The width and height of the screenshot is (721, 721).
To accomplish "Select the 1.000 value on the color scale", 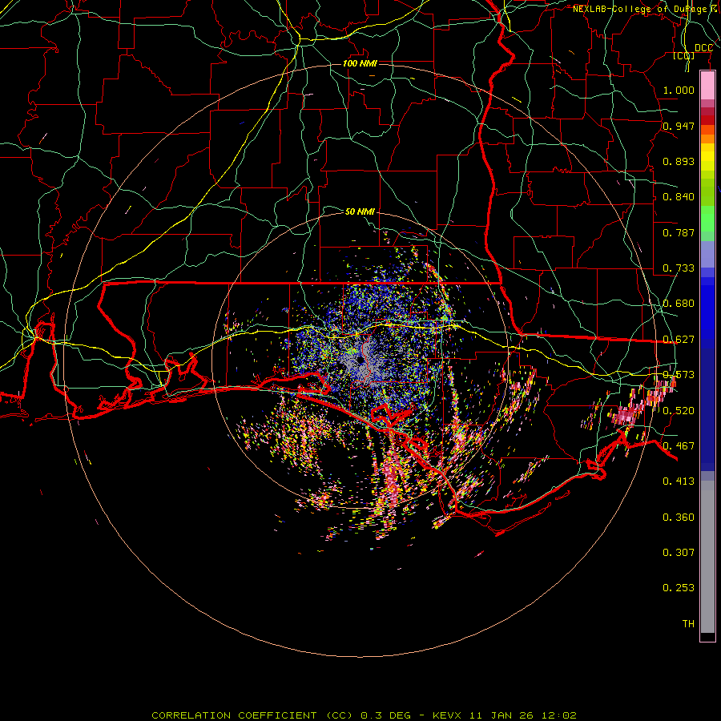I will tap(679, 90).
